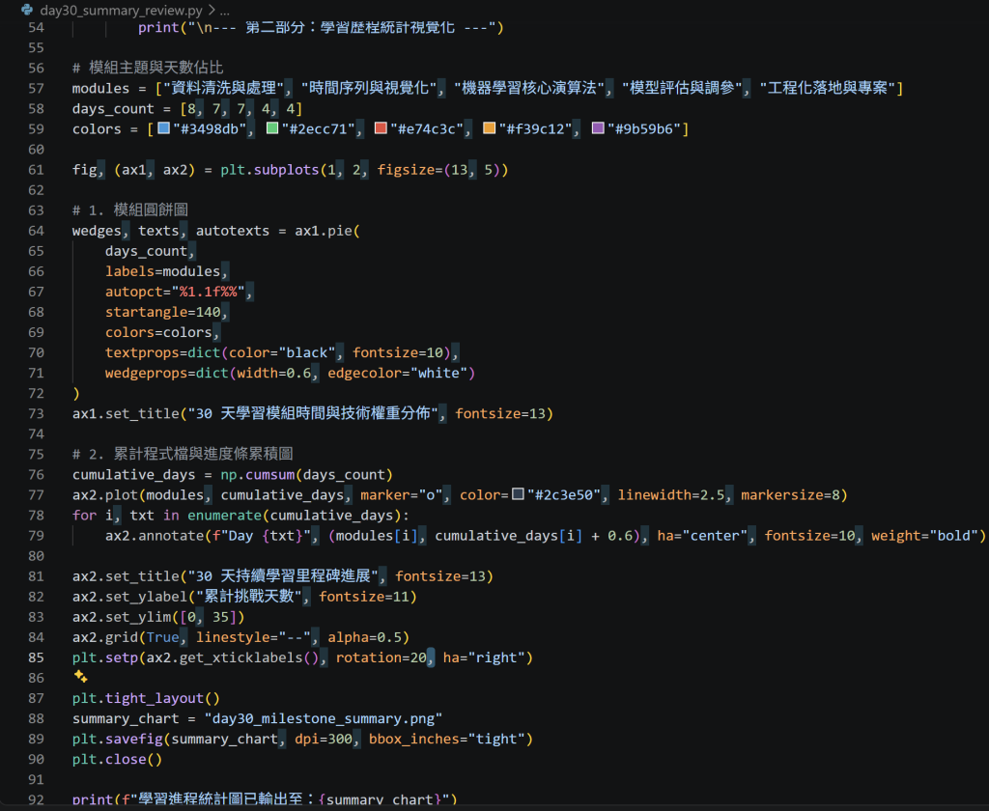Click the 'ax2.annotate' call

coord(155,536)
